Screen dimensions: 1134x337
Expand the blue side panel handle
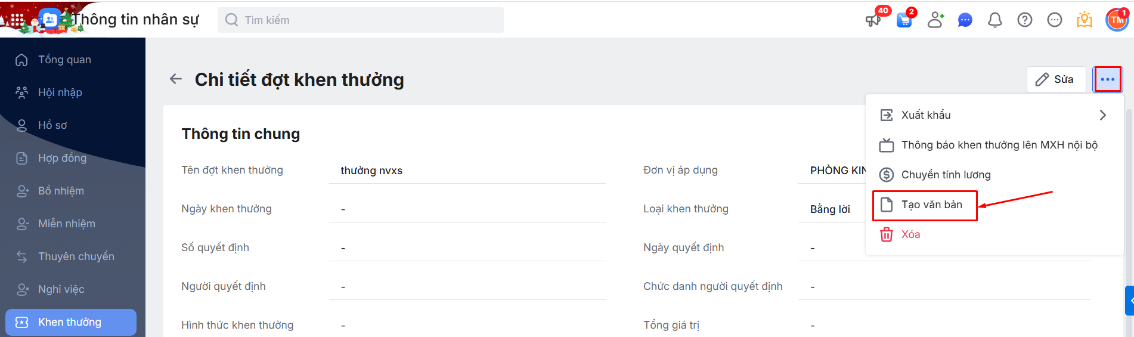[x=1130, y=301]
